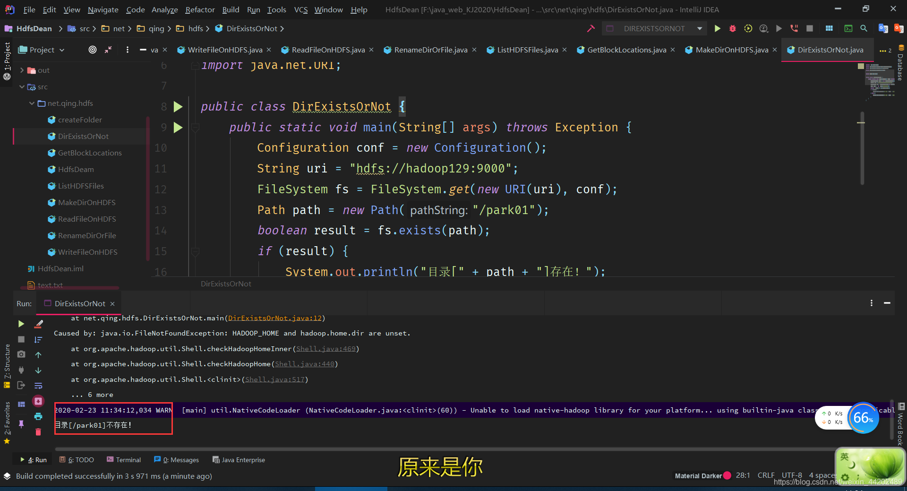Collapse all in Project panel

pos(108,50)
